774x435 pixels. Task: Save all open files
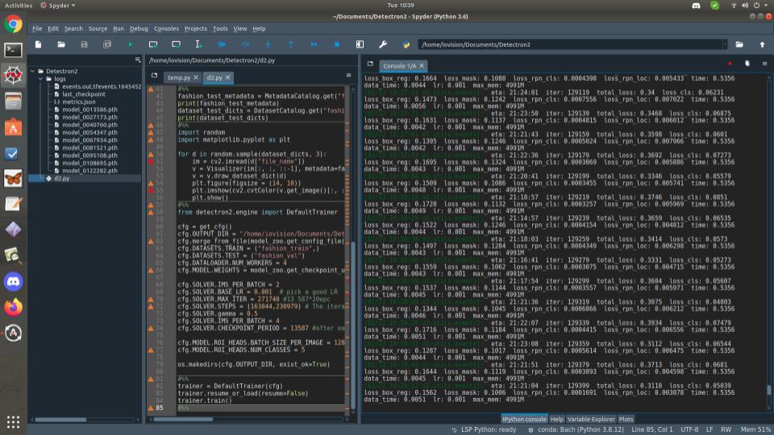(107, 44)
